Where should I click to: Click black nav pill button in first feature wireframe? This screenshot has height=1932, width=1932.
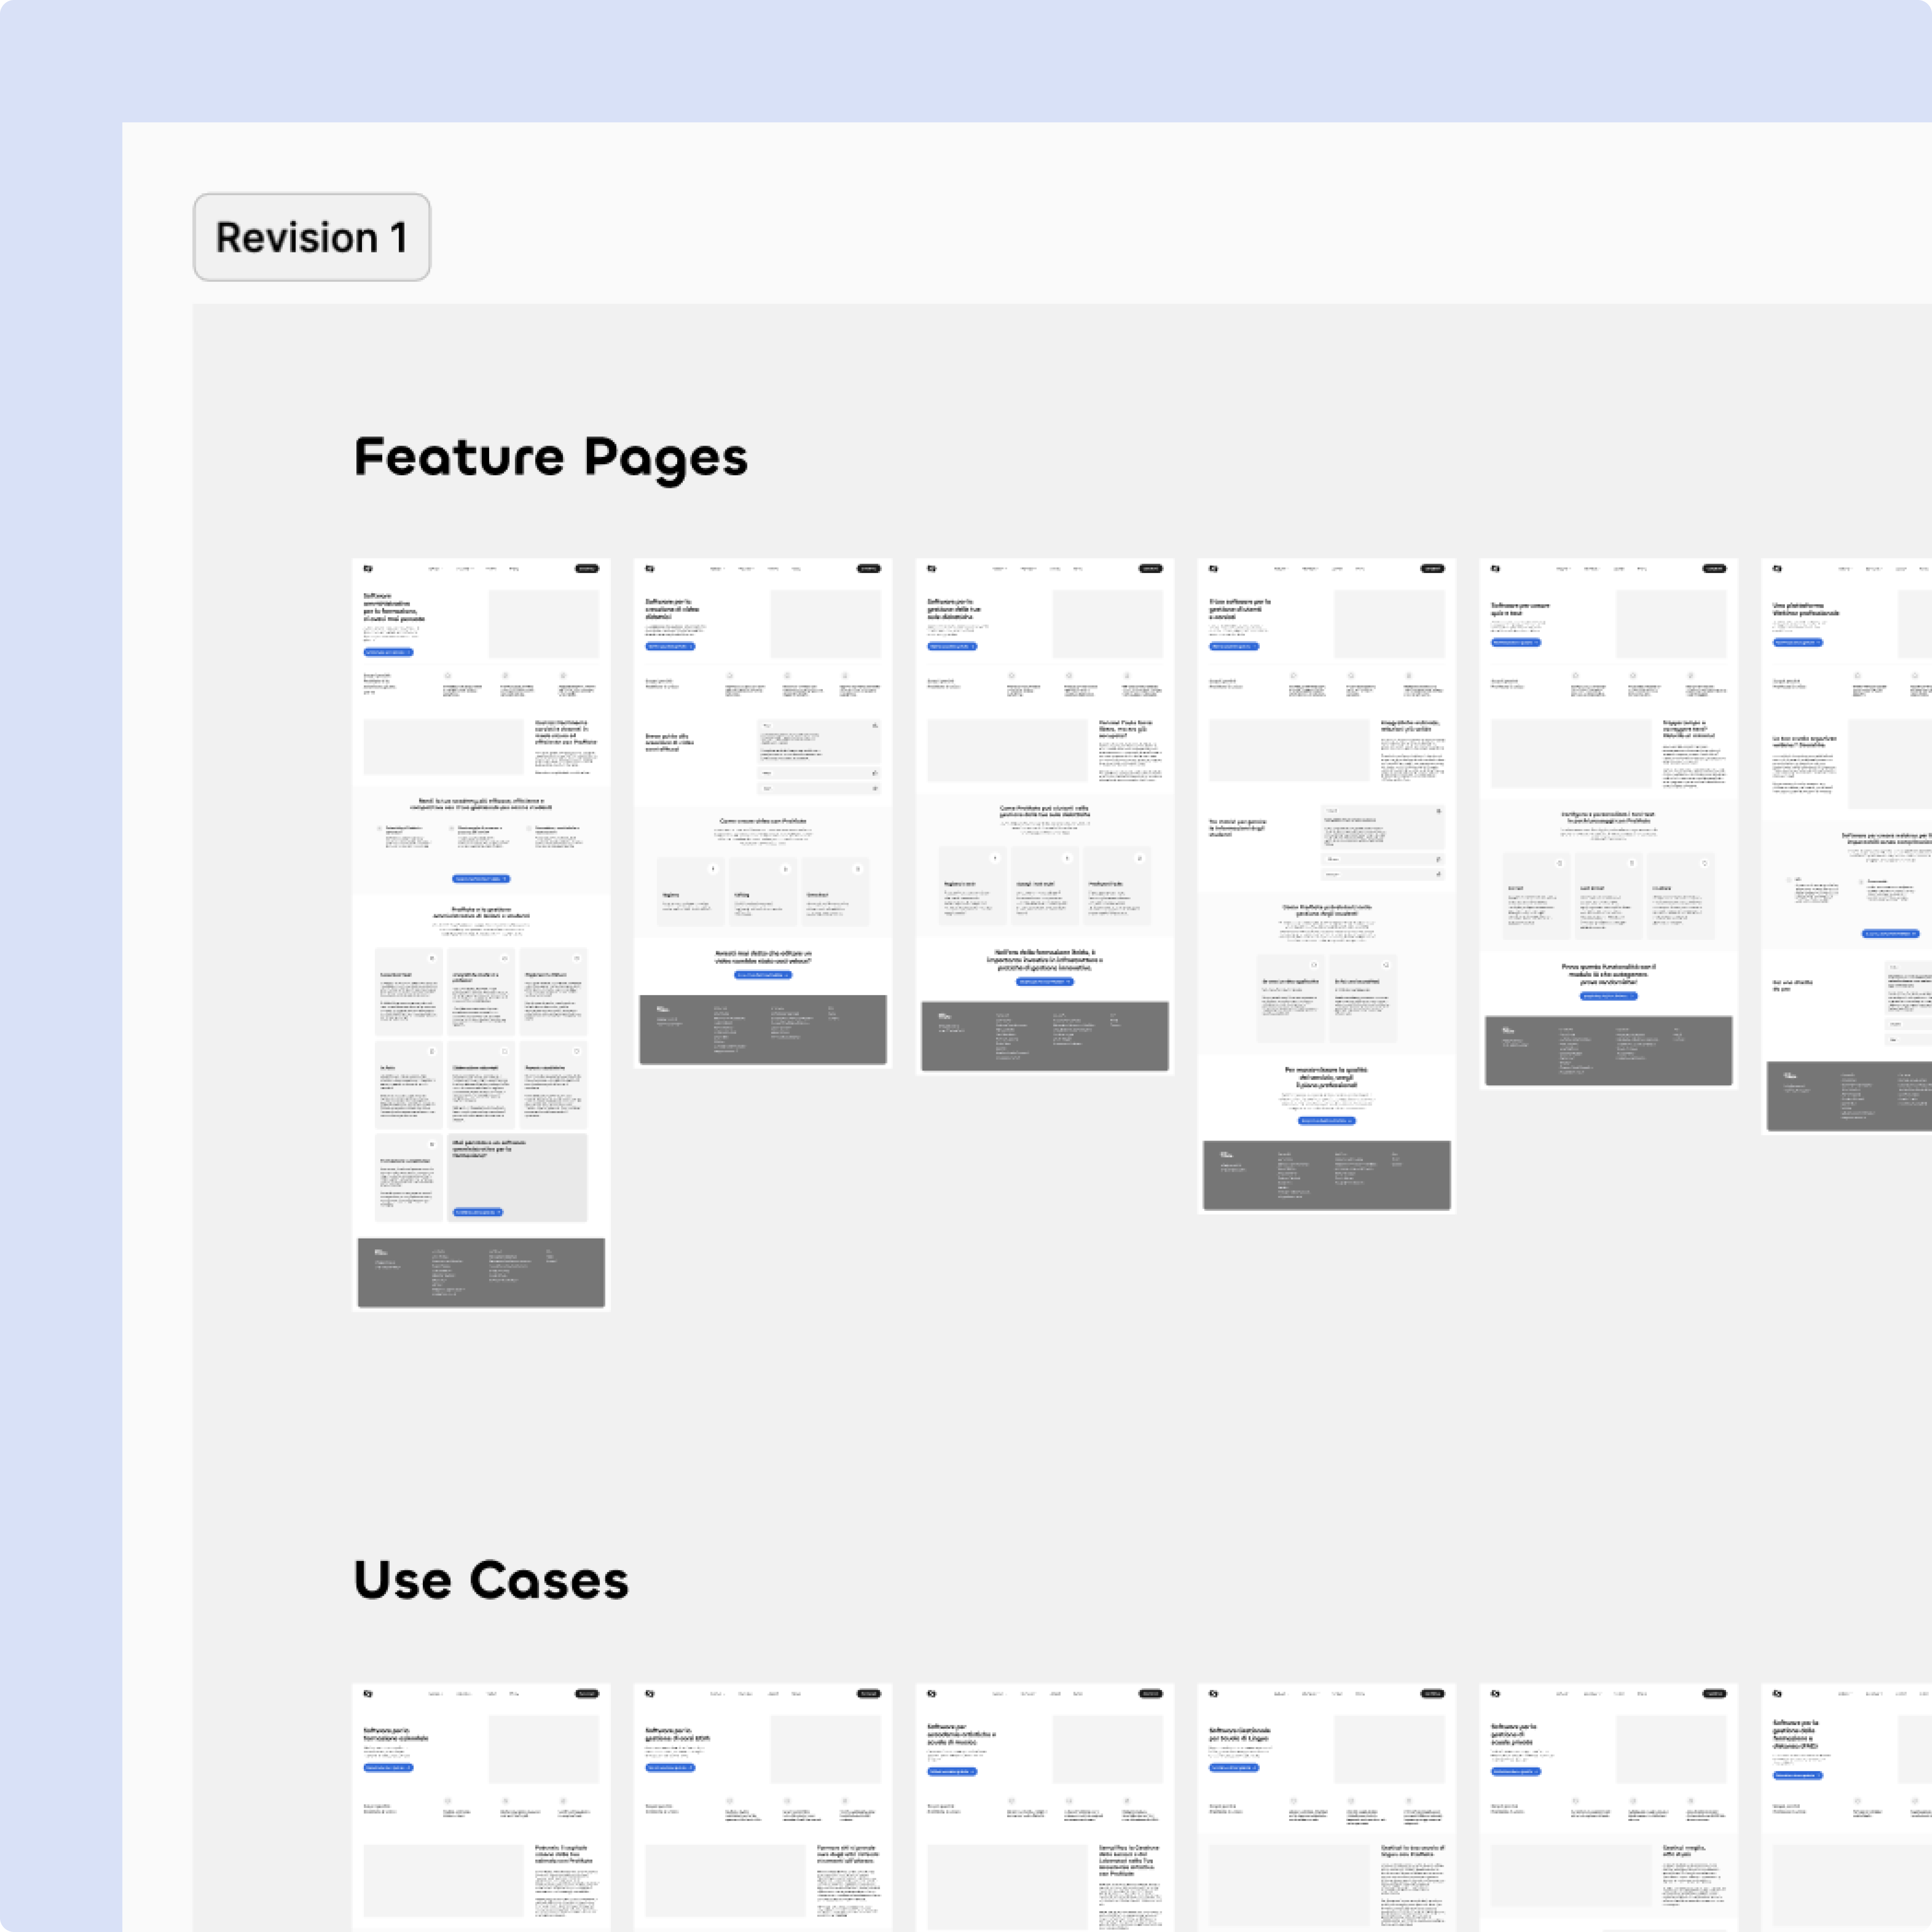tap(587, 569)
